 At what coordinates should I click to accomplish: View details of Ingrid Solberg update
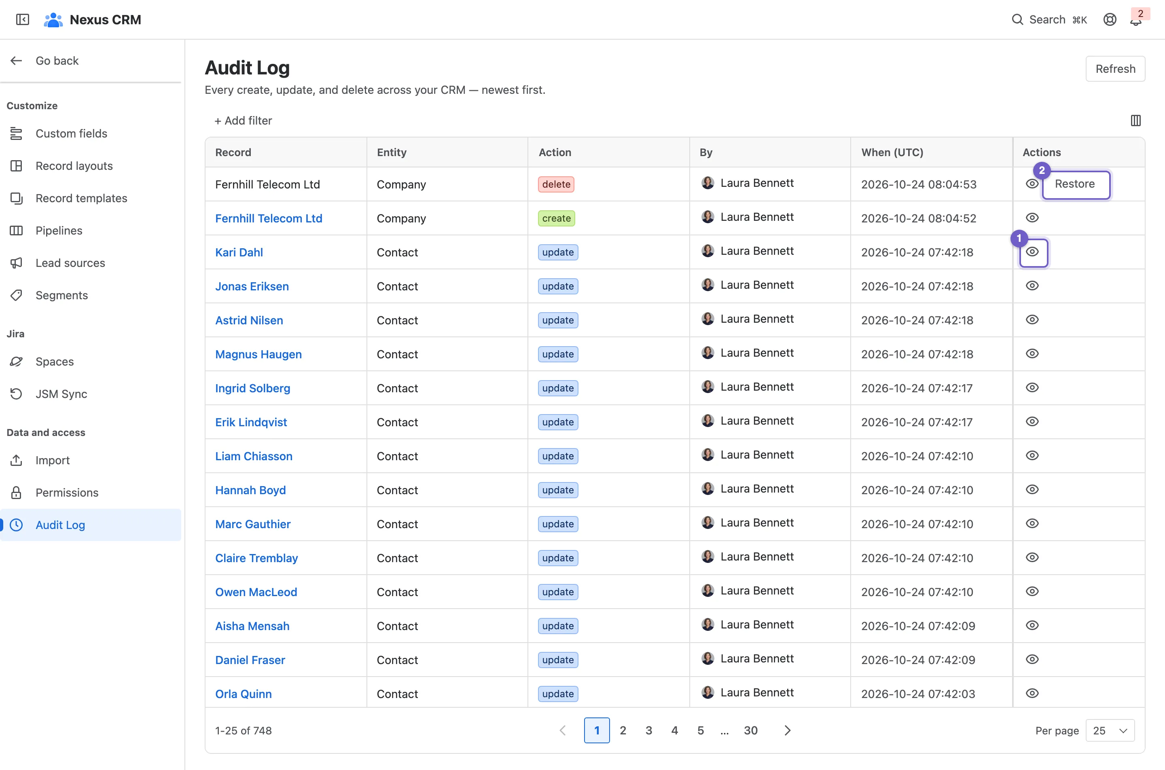point(1032,387)
